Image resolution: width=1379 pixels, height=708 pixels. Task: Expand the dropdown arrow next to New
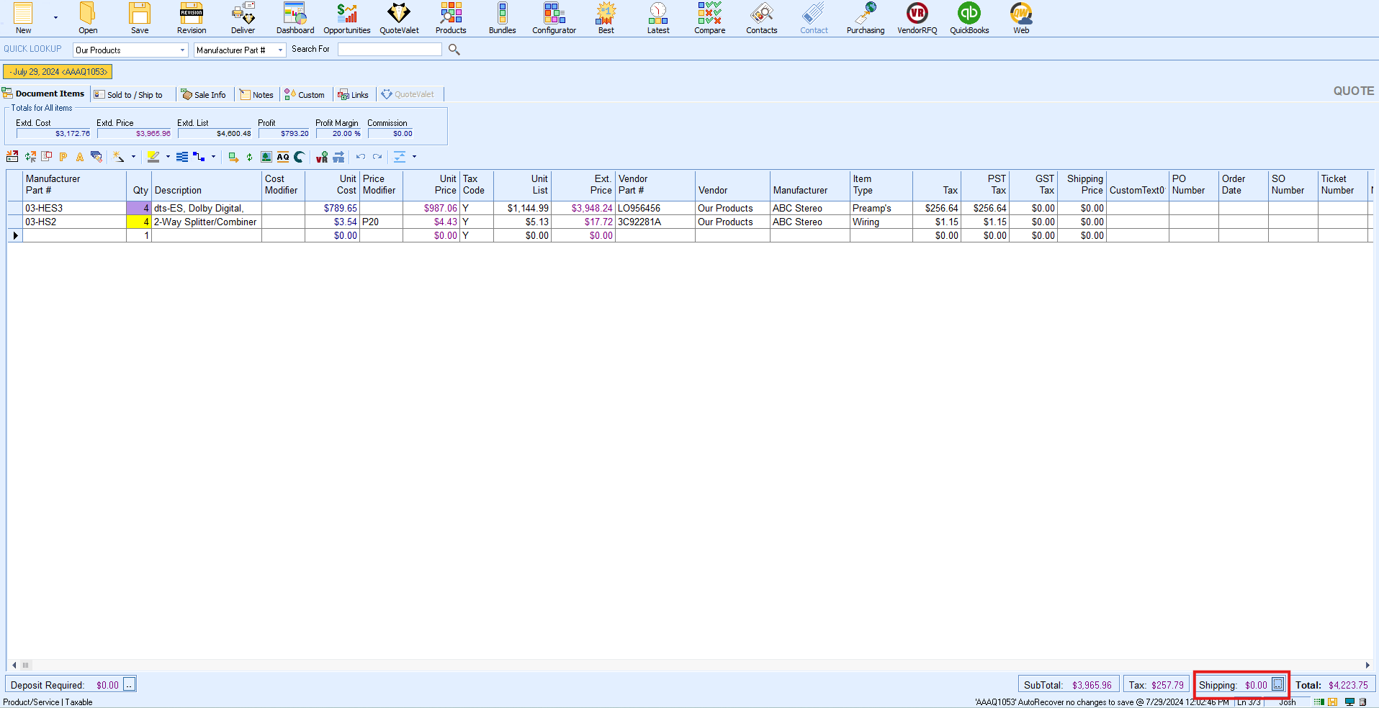click(55, 17)
